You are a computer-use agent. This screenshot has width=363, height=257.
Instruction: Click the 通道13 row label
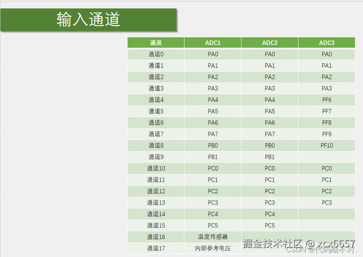[x=156, y=202]
